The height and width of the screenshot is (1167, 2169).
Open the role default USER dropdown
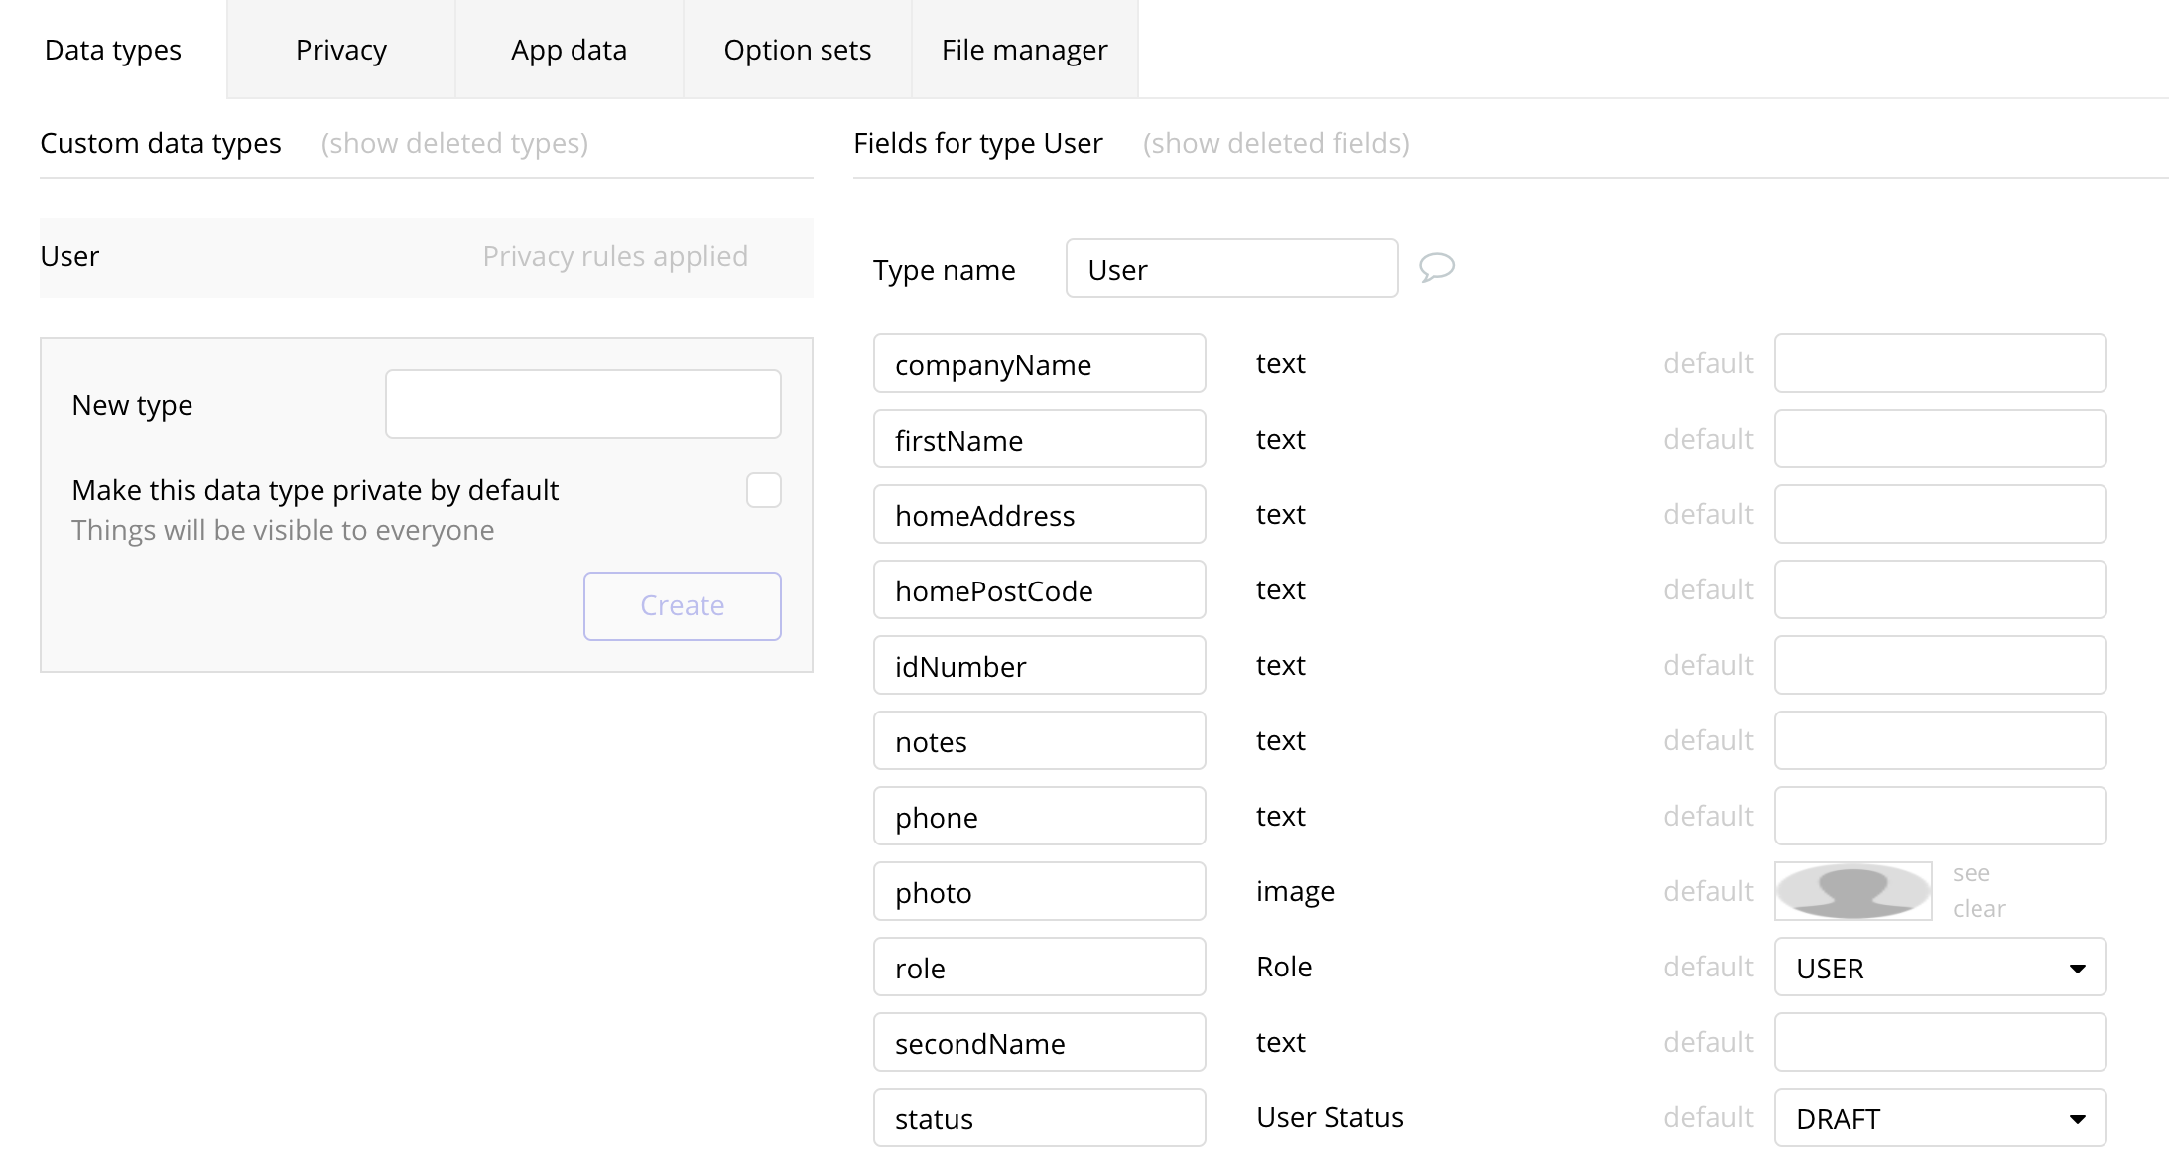(x=1939, y=968)
